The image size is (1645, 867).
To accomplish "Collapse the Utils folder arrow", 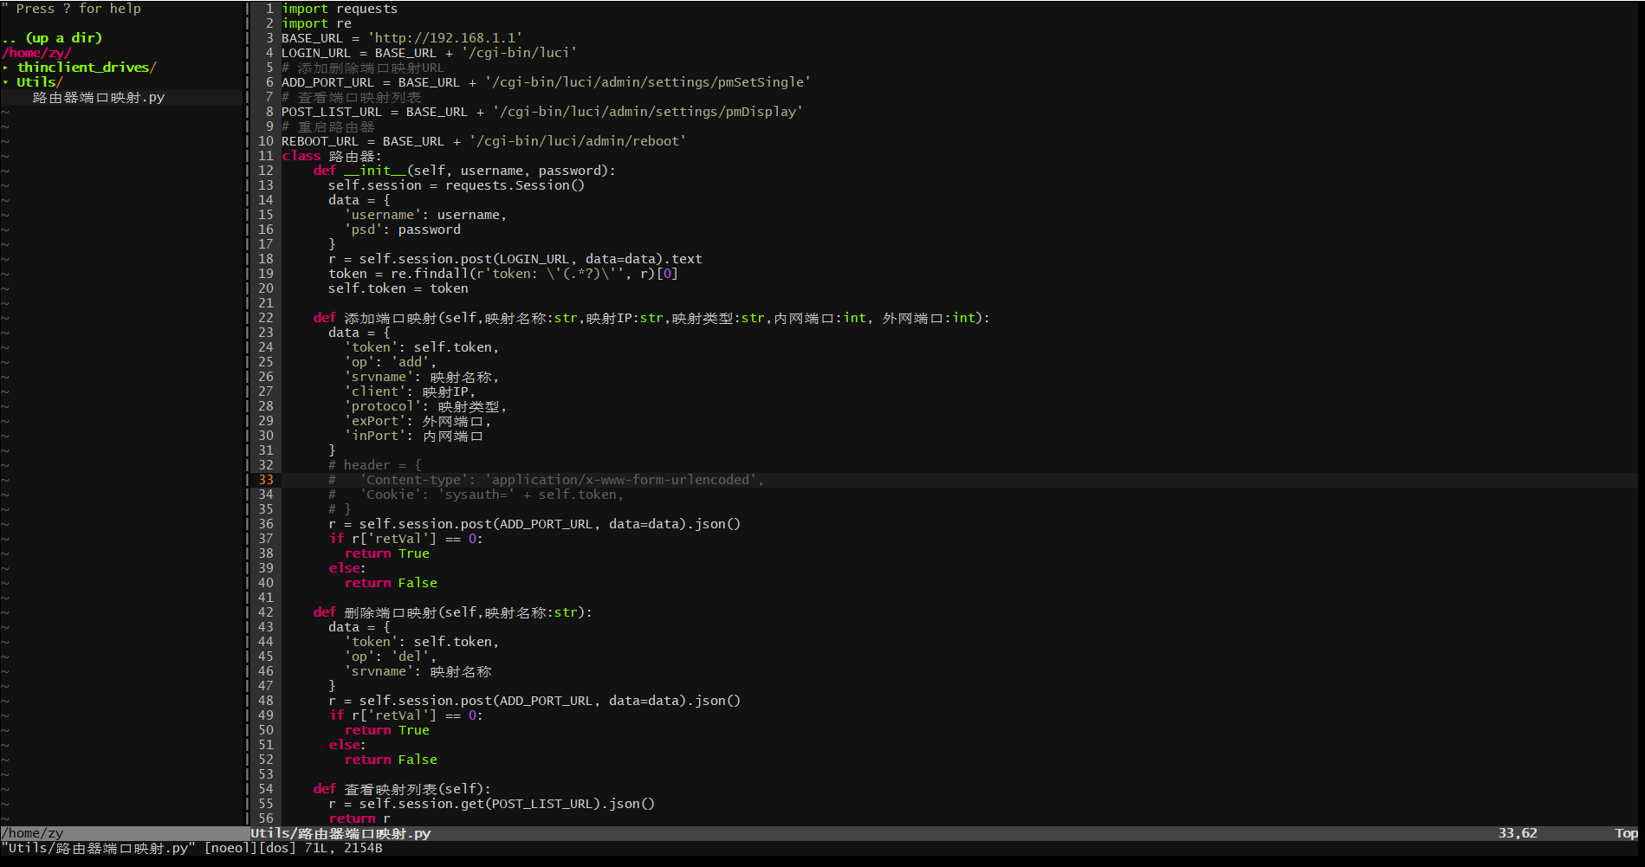I will coord(5,82).
